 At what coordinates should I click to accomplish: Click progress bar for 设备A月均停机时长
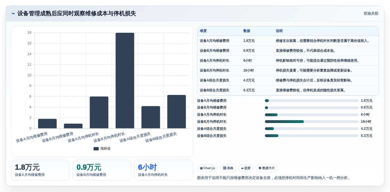coord(312,115)
